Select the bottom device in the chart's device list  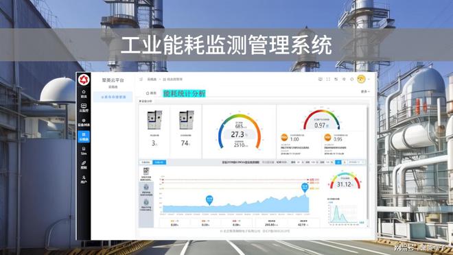[146, 204]
